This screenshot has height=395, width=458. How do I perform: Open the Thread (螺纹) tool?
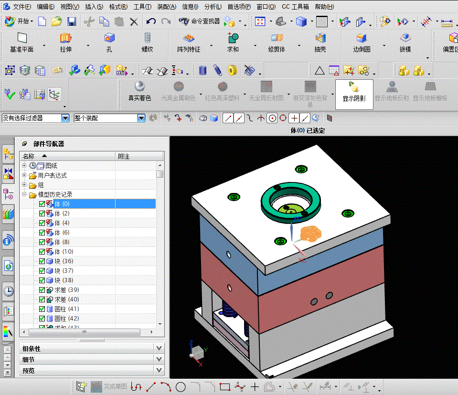(x=147, y=43)
